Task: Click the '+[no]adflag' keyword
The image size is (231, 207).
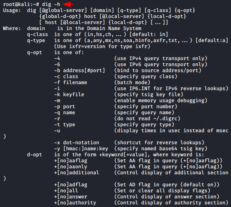Action: coord(71,185)
